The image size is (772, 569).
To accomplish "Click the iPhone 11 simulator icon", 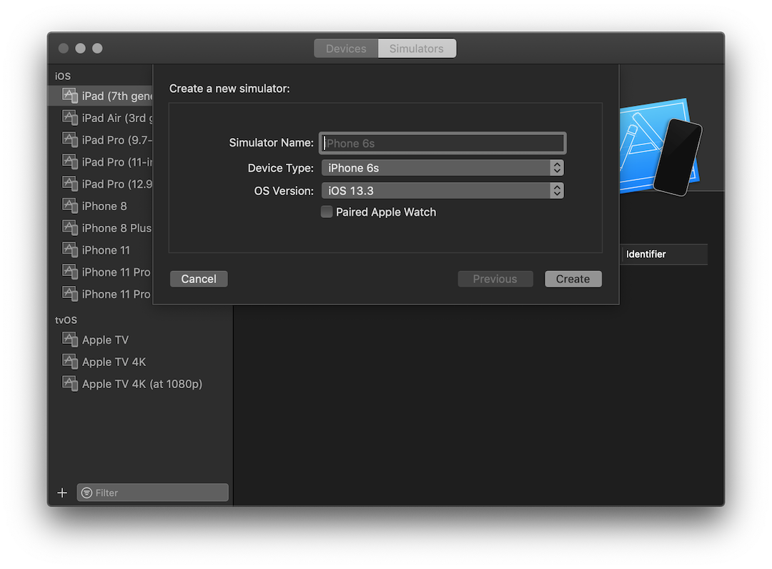I will 69,249.
